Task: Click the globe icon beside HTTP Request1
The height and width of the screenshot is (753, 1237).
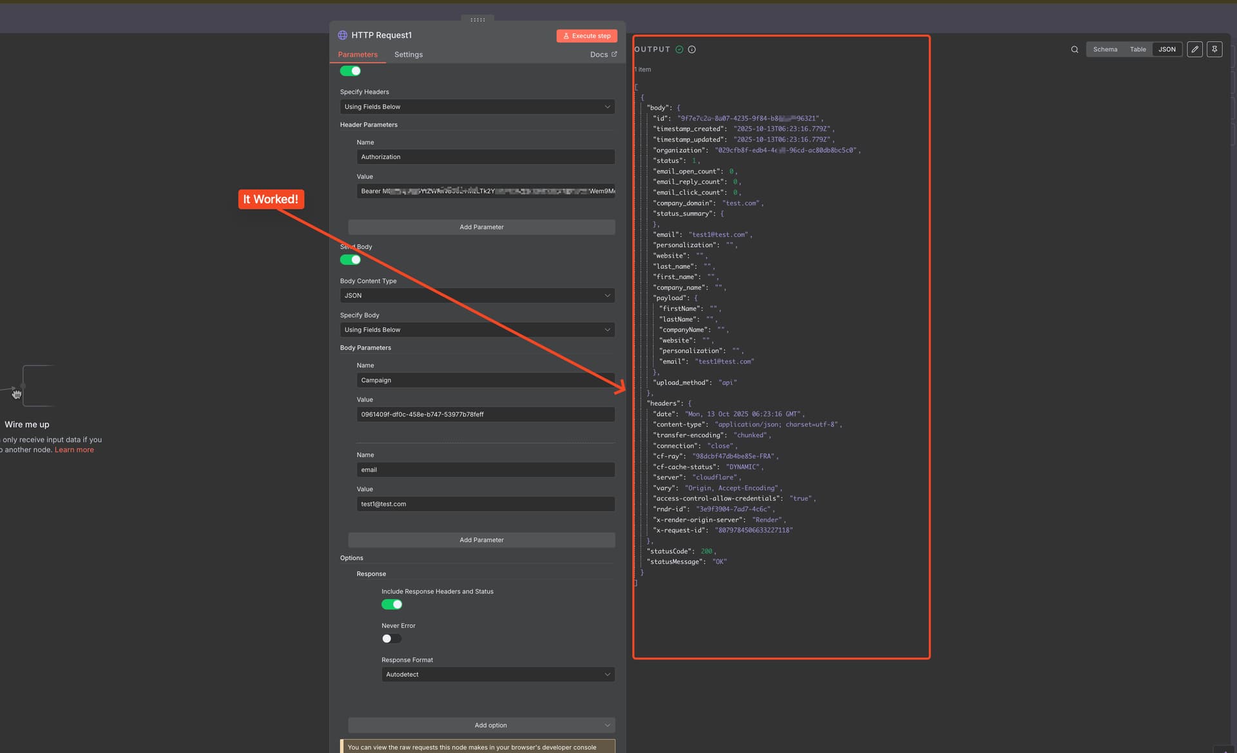Action: pyautogui.click(x=343, y=35)
